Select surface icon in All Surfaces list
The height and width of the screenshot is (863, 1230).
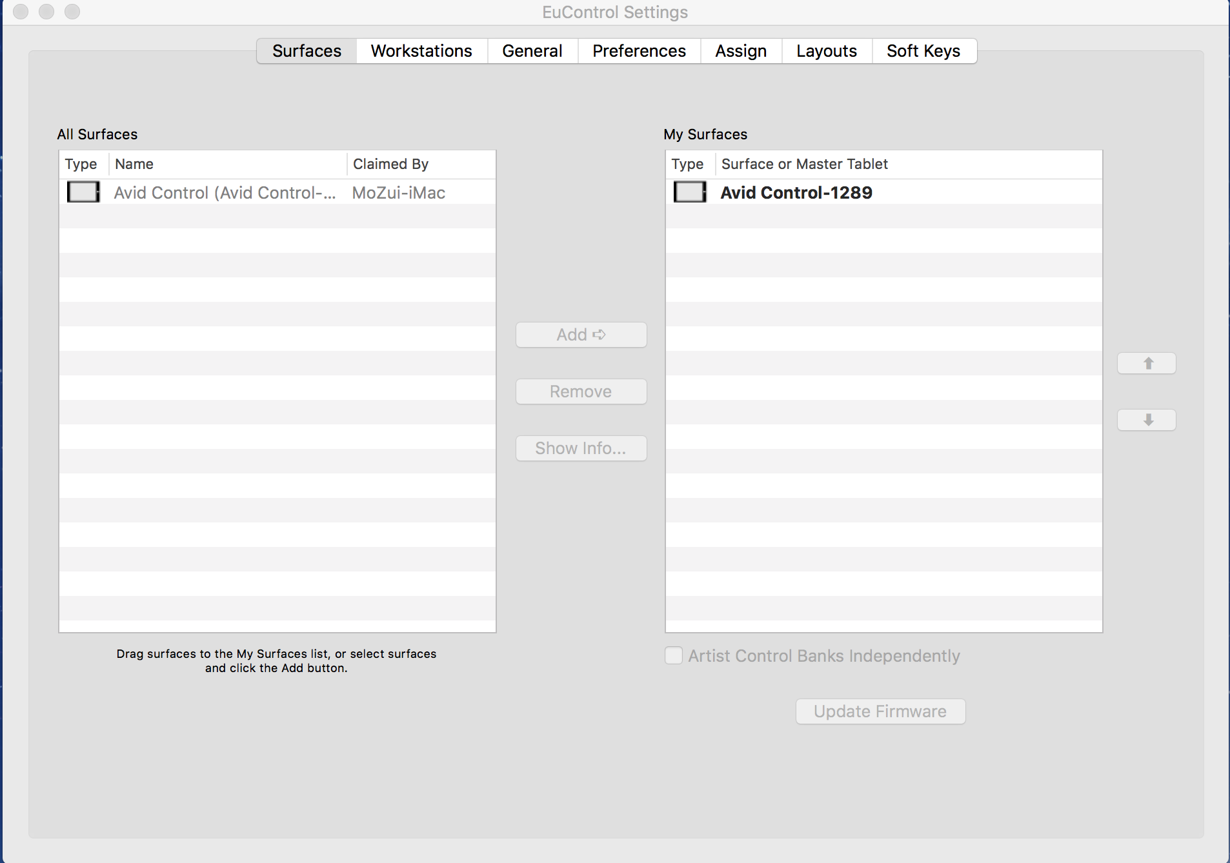point(83,192)
